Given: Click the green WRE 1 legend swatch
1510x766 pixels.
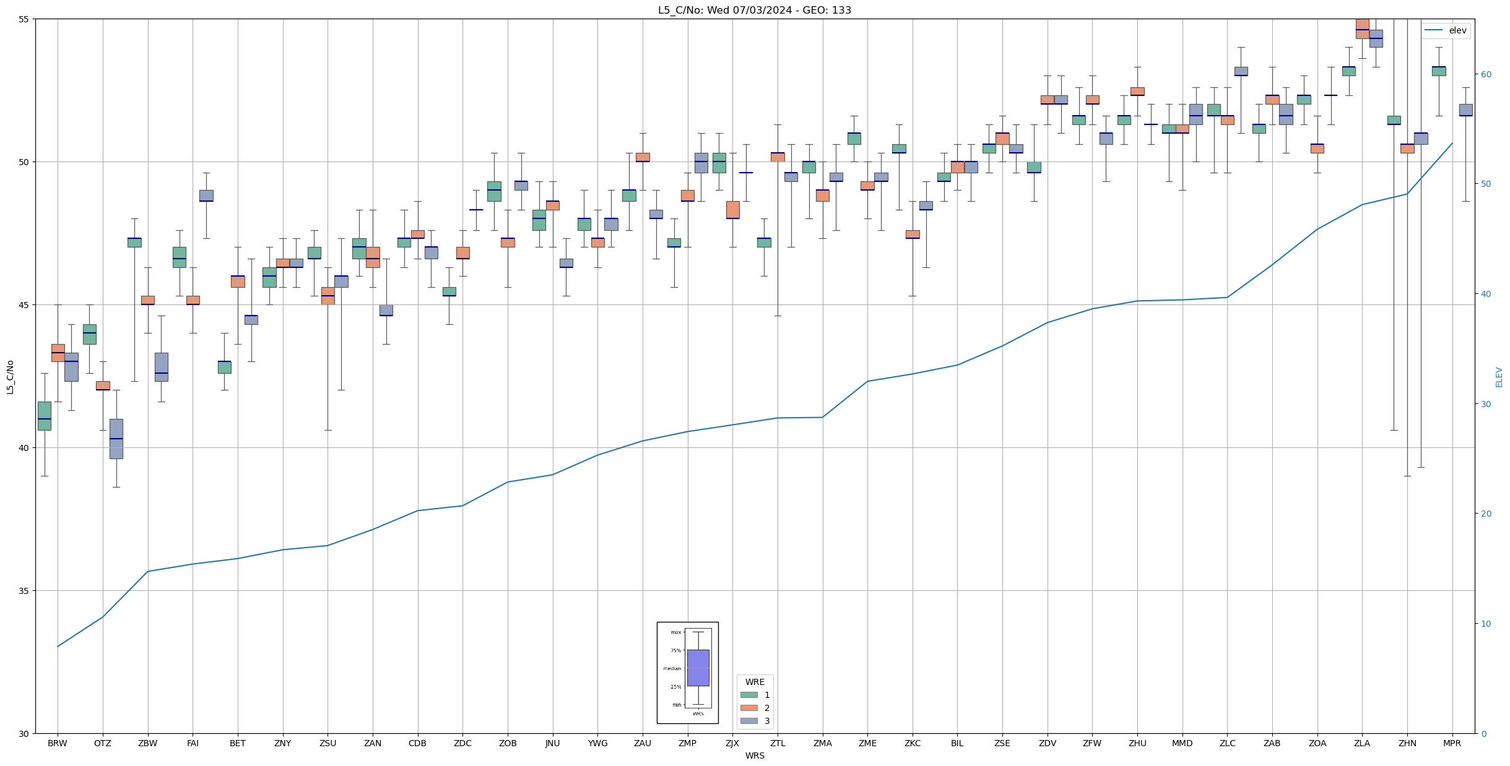Looking at the screenshot, I should [x=748, y=695].
